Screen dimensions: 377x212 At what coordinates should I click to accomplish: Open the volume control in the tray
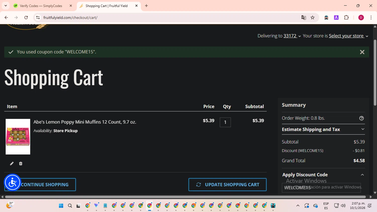(343, 206)
